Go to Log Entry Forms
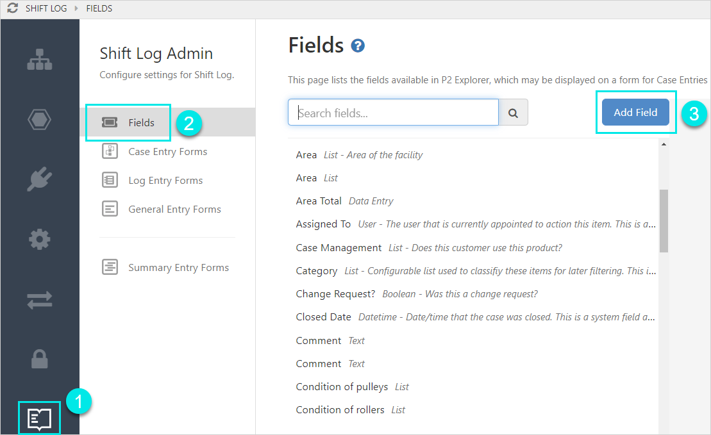This screenshot has height=435, width=711. [165, 181]
